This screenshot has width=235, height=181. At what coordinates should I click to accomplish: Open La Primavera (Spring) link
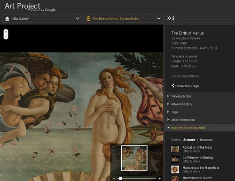198,158
